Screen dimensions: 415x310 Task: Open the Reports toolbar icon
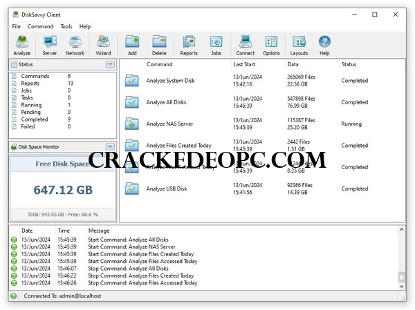(189, 42)
